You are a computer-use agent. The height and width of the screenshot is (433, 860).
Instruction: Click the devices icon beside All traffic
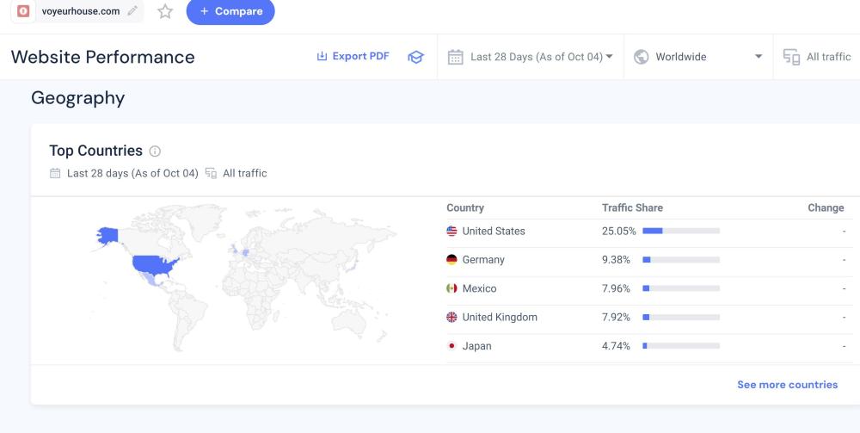pyautogui.click(x=791, y=57)
